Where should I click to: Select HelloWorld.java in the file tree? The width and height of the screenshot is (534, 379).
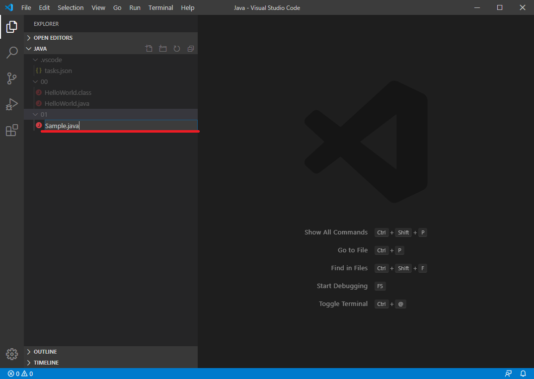coord(111,103)
